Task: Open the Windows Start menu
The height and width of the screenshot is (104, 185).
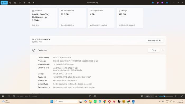Action: [x=52, y=101]
